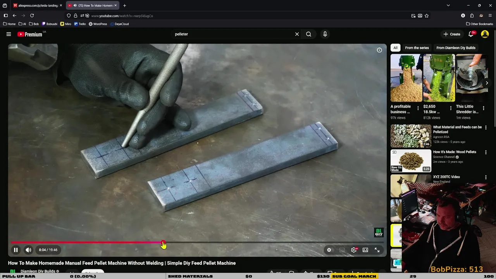This screenshot has height=279, width=496.
Task: Advance the shorts shelf arrow
Action: point(487,83)
